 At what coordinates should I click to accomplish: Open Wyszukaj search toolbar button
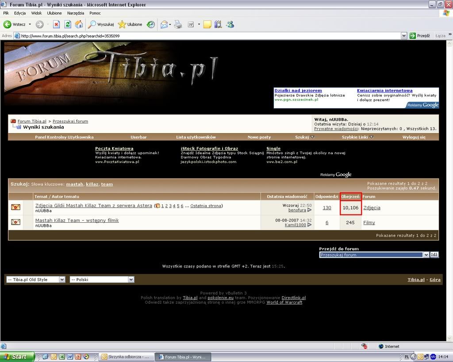[x=101, y=25]
